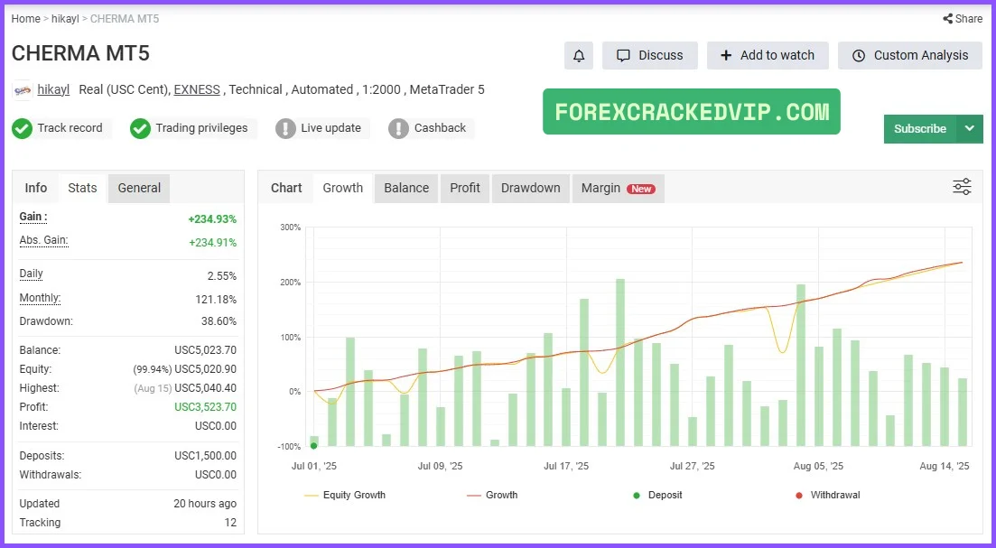
Task: Click the Gain label
Action: click(x=33, y=217)
